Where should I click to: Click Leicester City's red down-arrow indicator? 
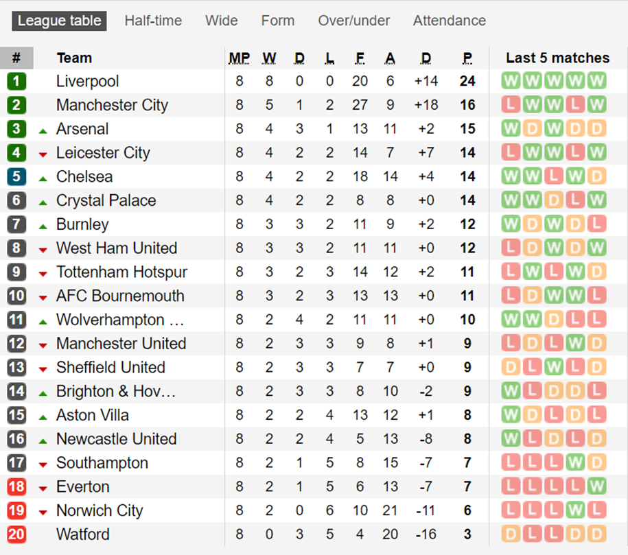click(x=43, y=154)
